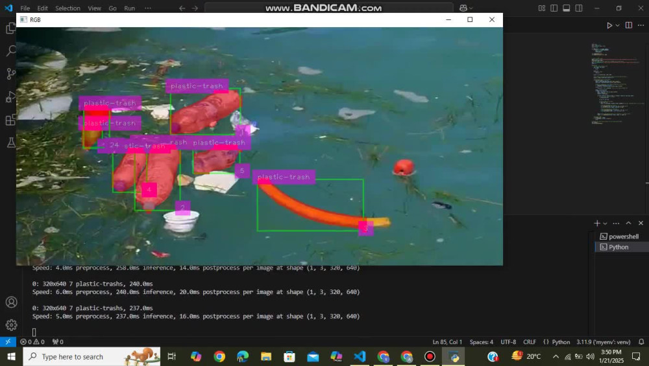Select the Python terminal

pos(622,247)
